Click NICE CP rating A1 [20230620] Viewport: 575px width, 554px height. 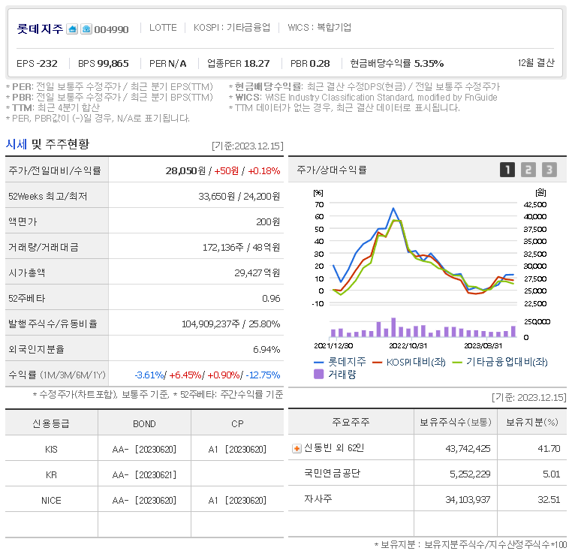click(237, 500)
